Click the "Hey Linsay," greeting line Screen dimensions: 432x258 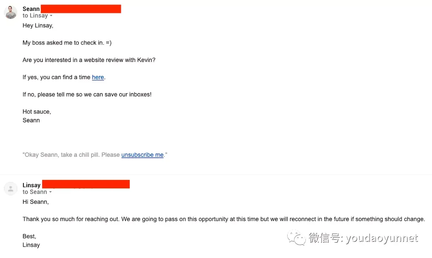pyautogui.click(x=38, y=25)
